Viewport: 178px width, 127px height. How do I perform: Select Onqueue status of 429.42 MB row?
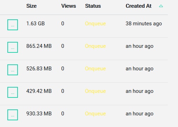pyautogui.click(x=95, y=91)
